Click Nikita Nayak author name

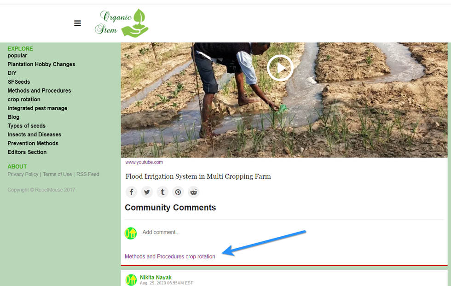pos(156,277)
